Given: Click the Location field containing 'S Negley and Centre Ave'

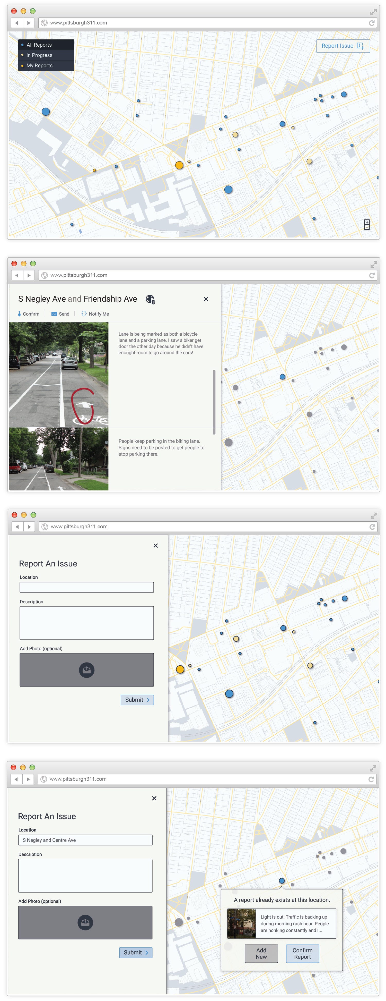Looking at the screenshot, I should tap(85, 840).
